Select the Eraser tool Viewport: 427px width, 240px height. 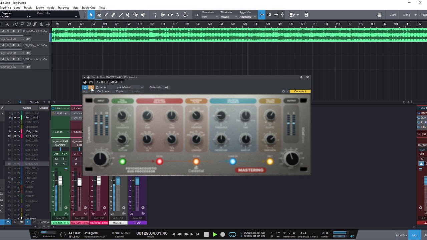113,15
